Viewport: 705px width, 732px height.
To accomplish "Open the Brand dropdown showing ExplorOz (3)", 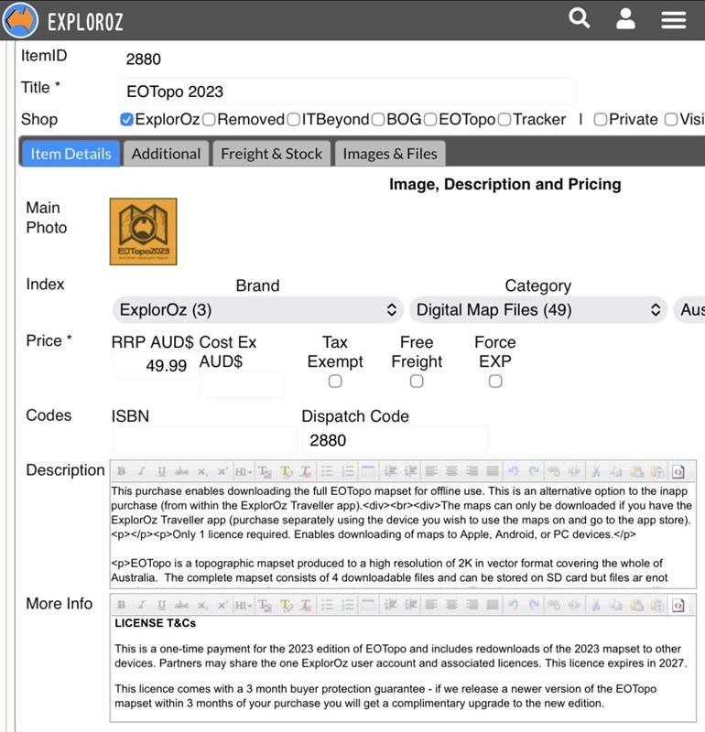I will tap(257, 310).
